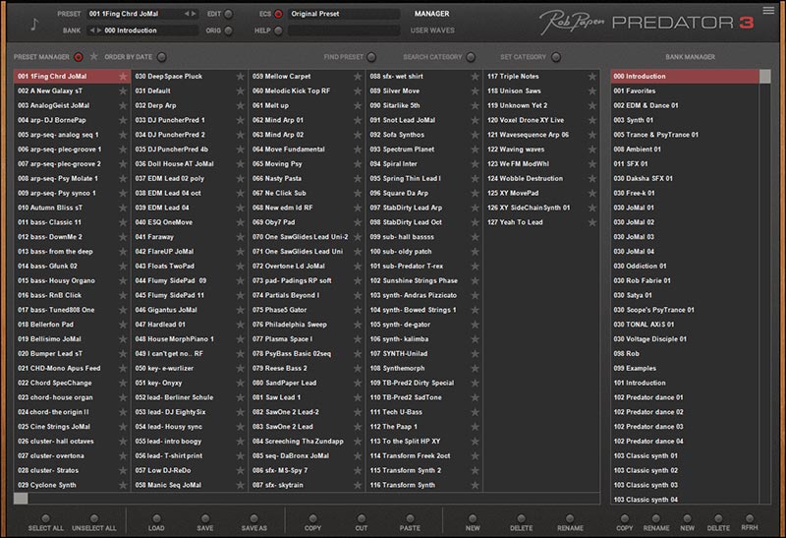
Task: Click the preset previous/next arrows in header
Action: pyautogui.click(x=190, y=14)
